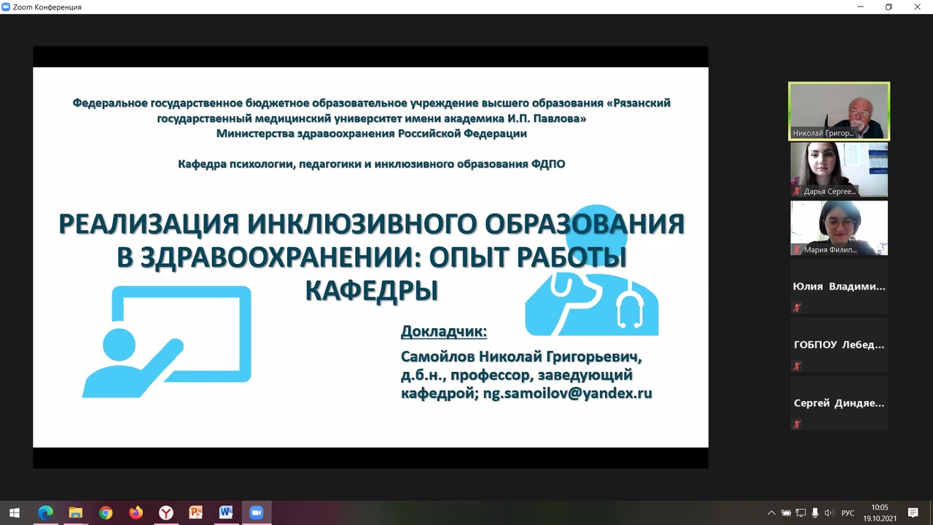
Task: Click the Самойлов Николай Григорьевич name text
Action: [x=521, y=357]
